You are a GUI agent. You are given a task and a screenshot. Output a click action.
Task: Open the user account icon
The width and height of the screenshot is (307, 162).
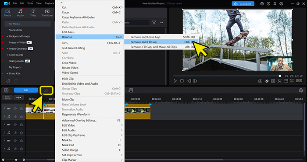point(282,3)
